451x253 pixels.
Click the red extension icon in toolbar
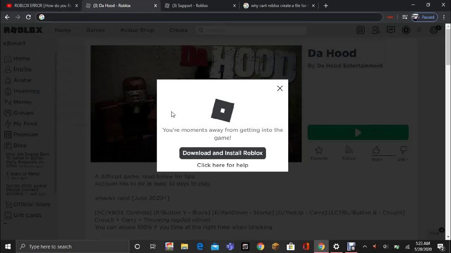click(390, 17)
